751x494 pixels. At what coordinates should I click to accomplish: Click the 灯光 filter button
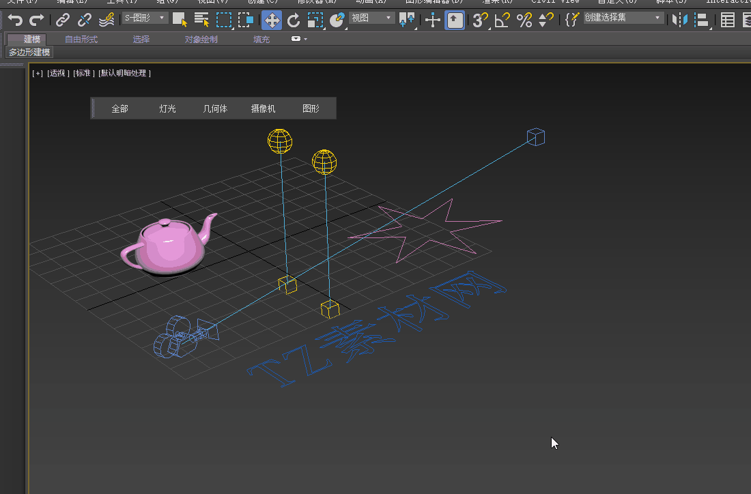(168, 108)
